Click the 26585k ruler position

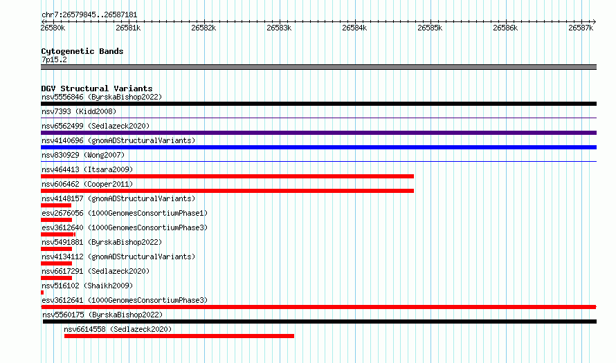(x=431, y=28)
